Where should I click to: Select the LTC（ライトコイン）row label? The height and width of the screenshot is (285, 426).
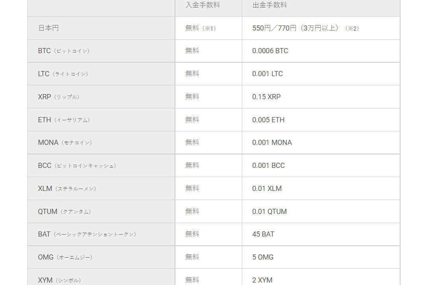click(63, 74)
